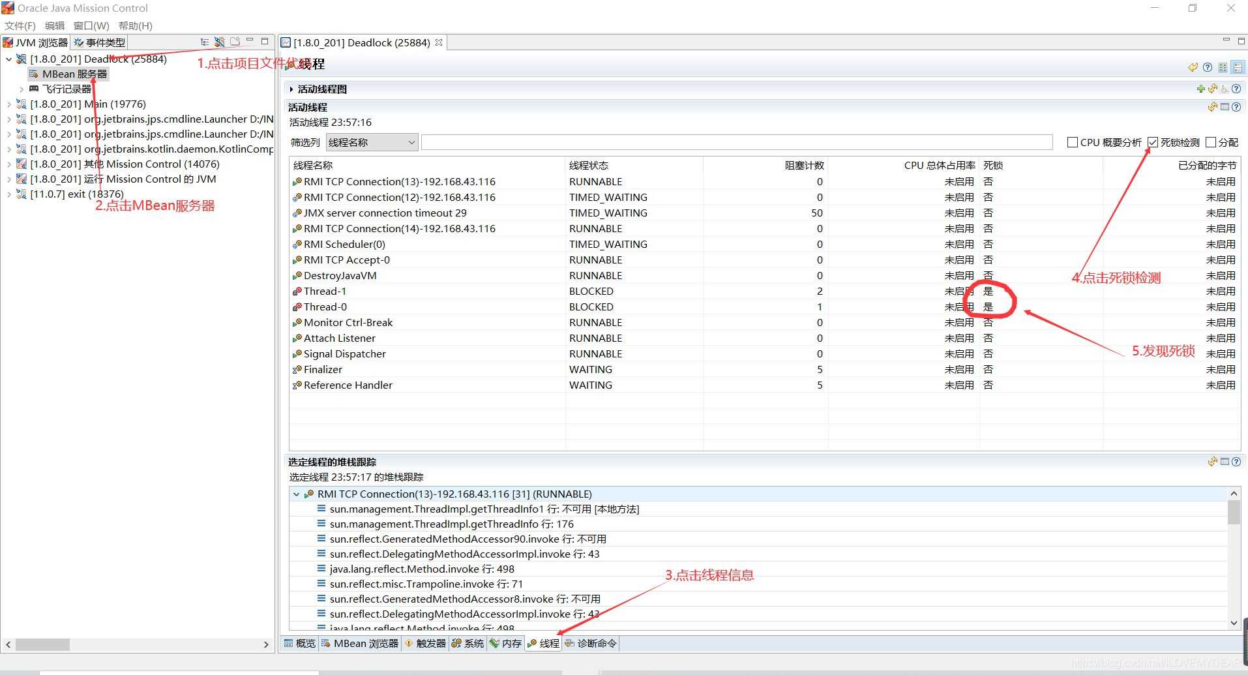
Task: Enable the CPU 概要分析 checkbox
Action: click(x=1073, y=142)
